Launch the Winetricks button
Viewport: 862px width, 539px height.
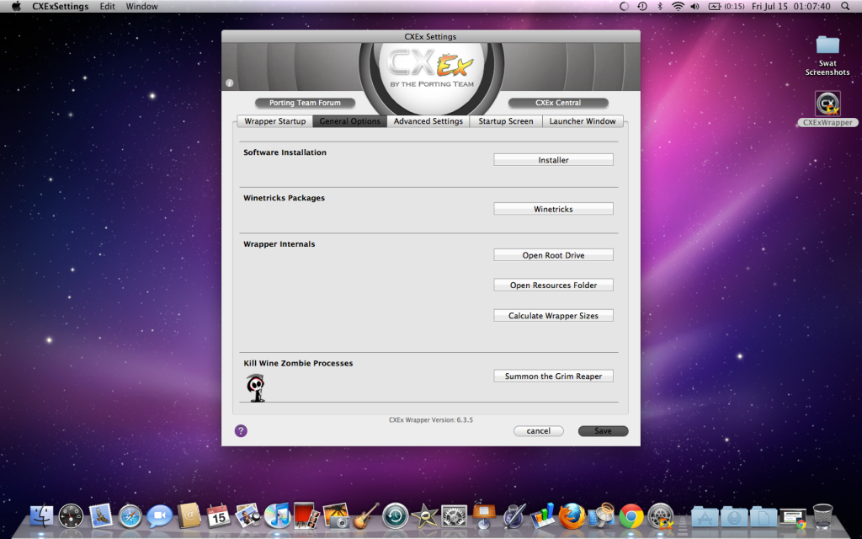[553, 209]
